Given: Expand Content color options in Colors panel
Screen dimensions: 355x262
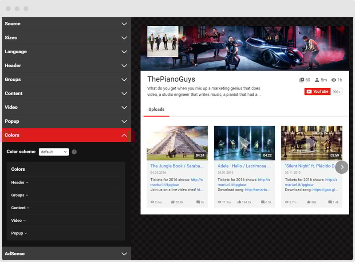Looking at the screenshot, I should (x=20, y=208).
